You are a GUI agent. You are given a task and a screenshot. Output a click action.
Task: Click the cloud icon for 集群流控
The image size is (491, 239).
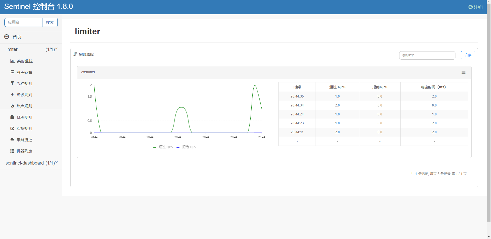point(12,139)
